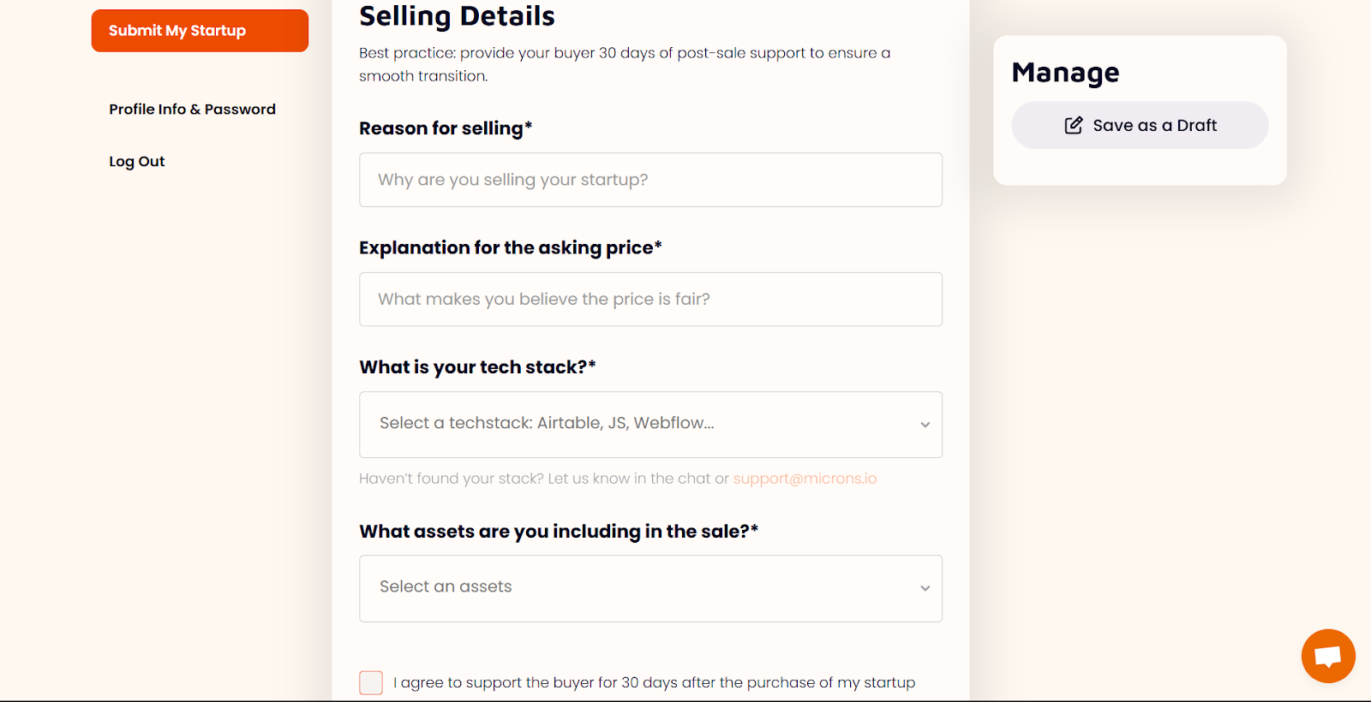Open the chat support bubble icon

coord(1327,656)
